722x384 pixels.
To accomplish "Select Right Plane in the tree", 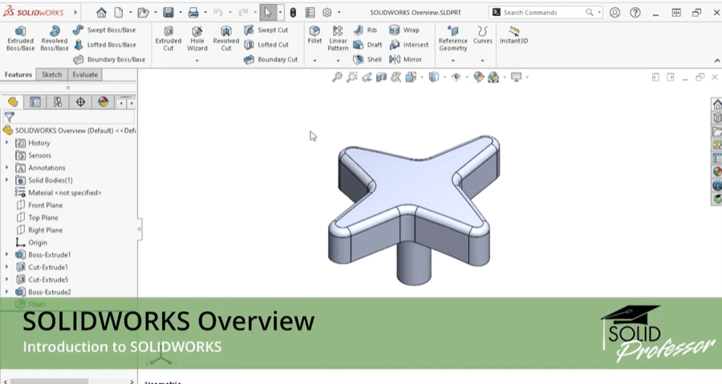I will point(39,230).
